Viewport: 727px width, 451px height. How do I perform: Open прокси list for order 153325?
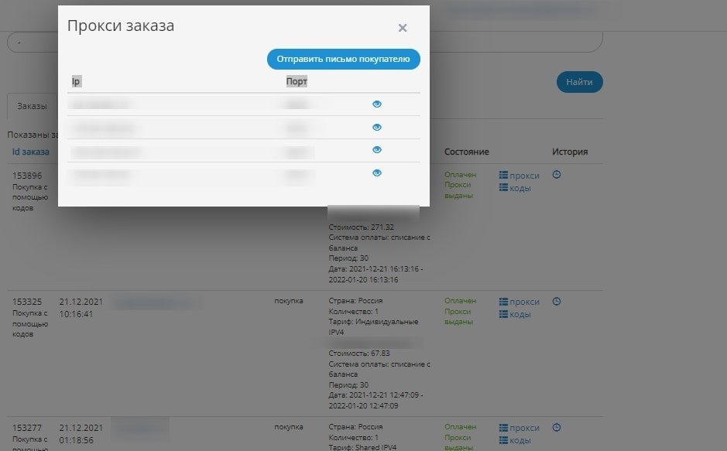[x=520, y=302]
